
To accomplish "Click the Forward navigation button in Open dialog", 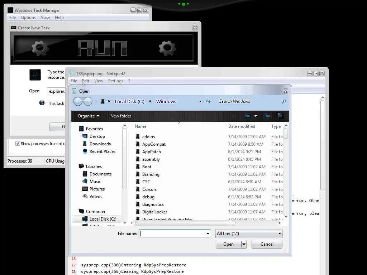I will coord(88,101).
